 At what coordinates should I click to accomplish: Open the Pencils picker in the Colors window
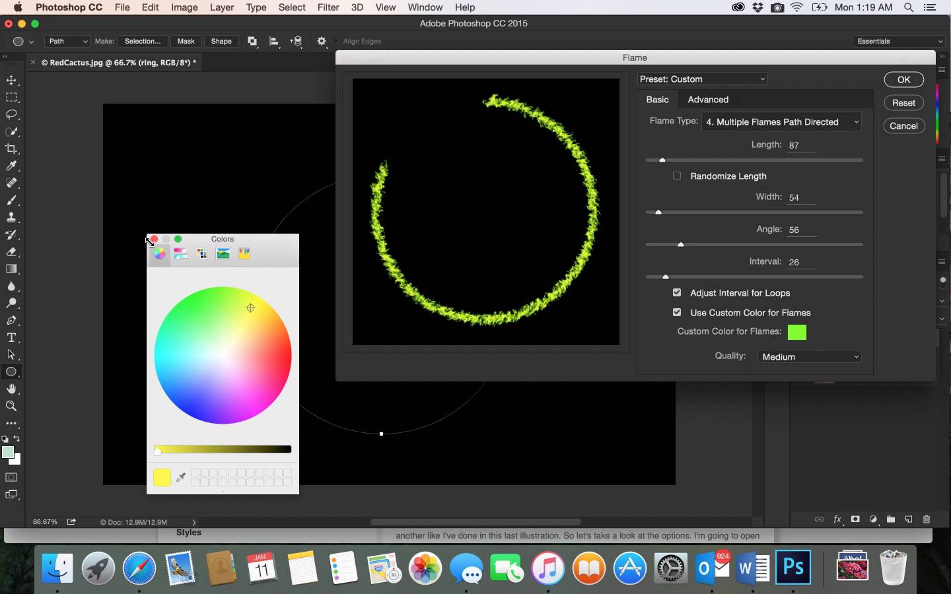click(x=244, y=253)
